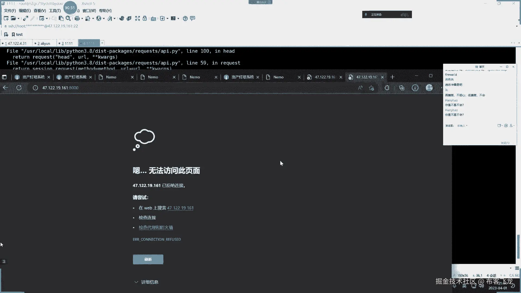
Task: Expand the open-folder dropdown arrow
Action: click(x=18, y=18)
